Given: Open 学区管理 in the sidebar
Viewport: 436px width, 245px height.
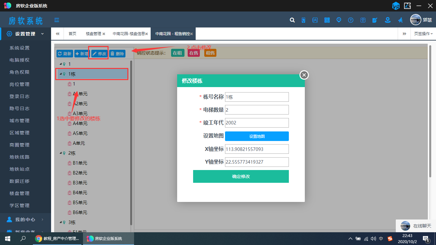Looking at the screenshot, I should coord(19,205).
